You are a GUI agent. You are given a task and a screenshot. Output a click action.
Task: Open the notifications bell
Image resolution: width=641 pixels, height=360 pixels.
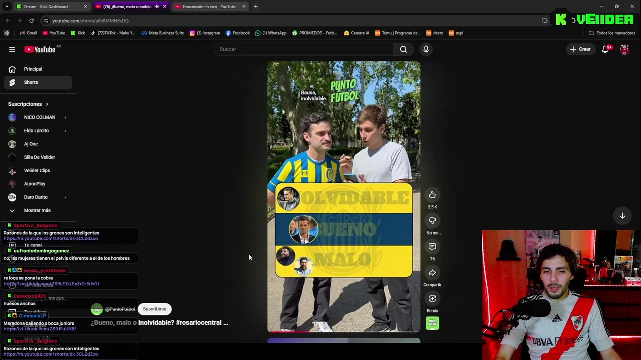pyautogui.click(x=606, y=49)
